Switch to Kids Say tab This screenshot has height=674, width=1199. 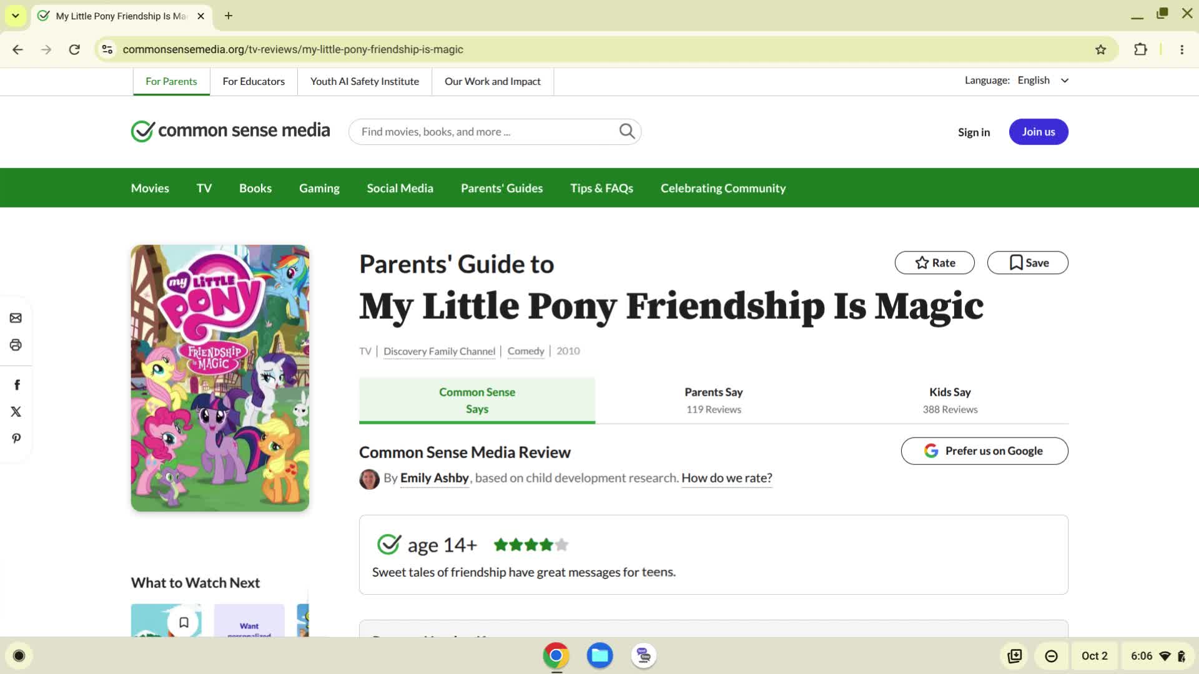point(950,400)
